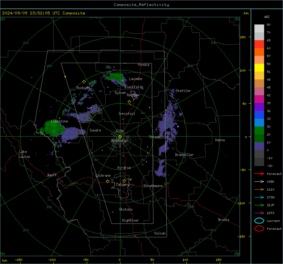Image resolution: width=283 pixels, height=264 pixels.
Task: Click the cyan current ellipse icon
Action: 259,221
